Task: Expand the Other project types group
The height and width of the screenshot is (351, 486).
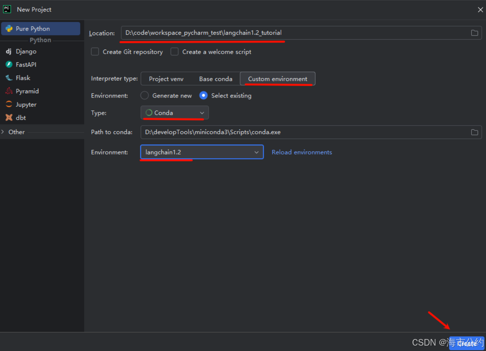Action: pyautogui.click(x=3, y=132)
